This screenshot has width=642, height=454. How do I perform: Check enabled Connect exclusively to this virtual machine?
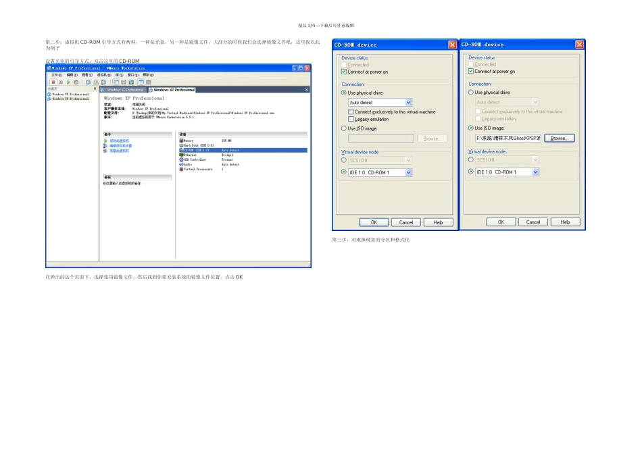pos(351,111)
